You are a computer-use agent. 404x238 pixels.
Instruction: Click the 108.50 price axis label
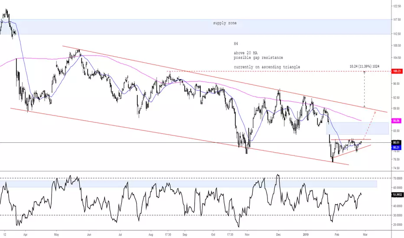[x=397, y=45]
